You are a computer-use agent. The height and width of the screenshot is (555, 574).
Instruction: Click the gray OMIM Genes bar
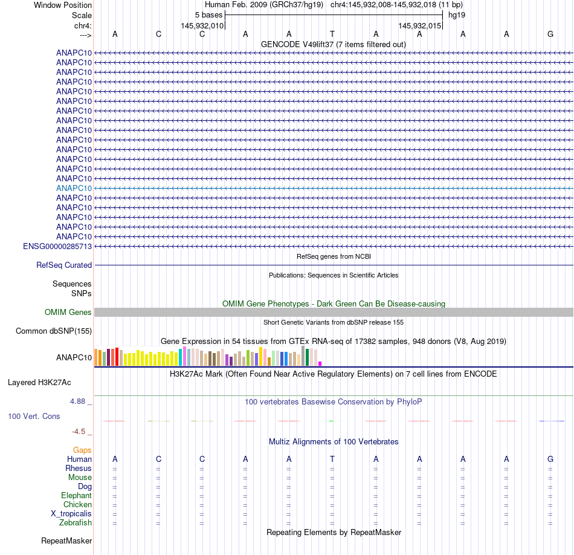(x=334, y=312)
